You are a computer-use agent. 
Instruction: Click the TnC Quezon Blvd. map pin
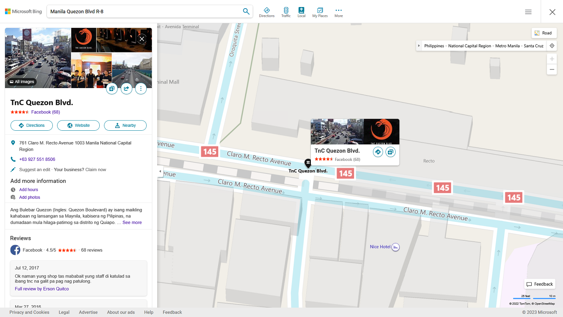pos(308,163)
